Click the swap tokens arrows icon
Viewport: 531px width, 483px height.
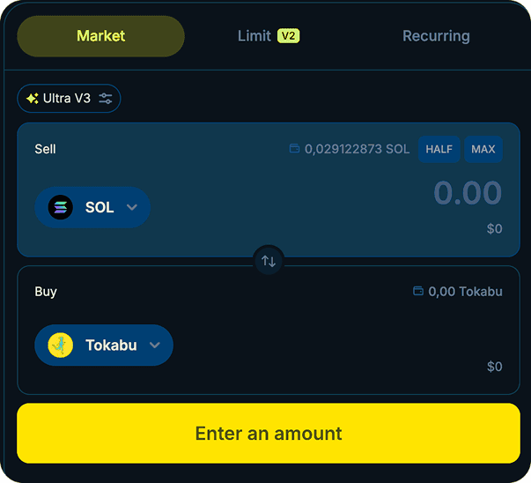[x=269, y=261]
